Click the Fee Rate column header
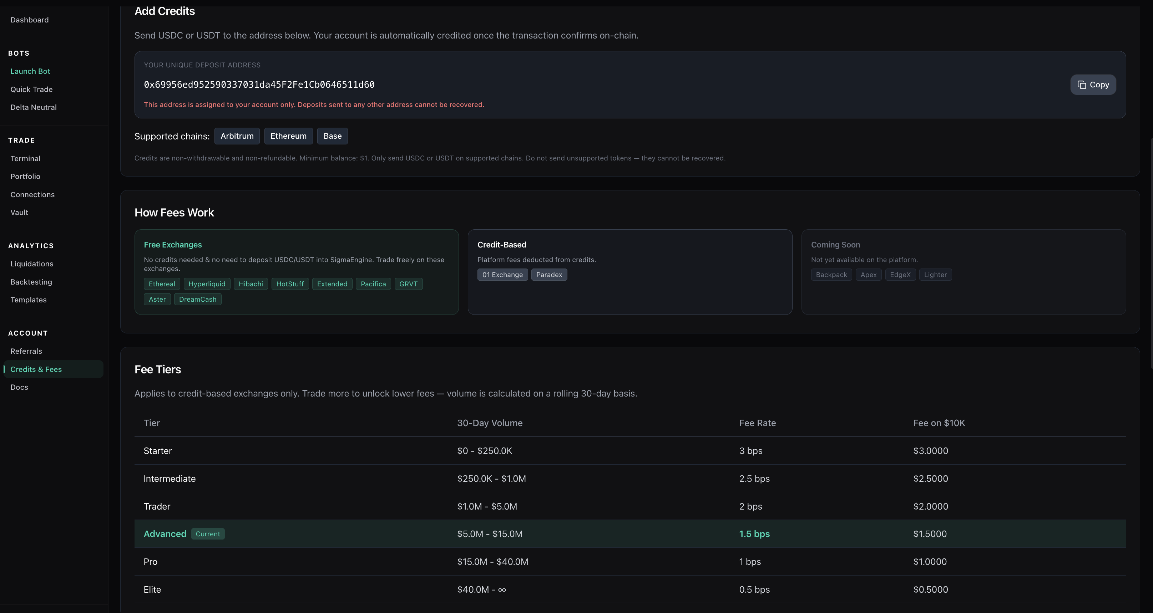The width and height of the screenshot is (1153, 613). (757, 423)
